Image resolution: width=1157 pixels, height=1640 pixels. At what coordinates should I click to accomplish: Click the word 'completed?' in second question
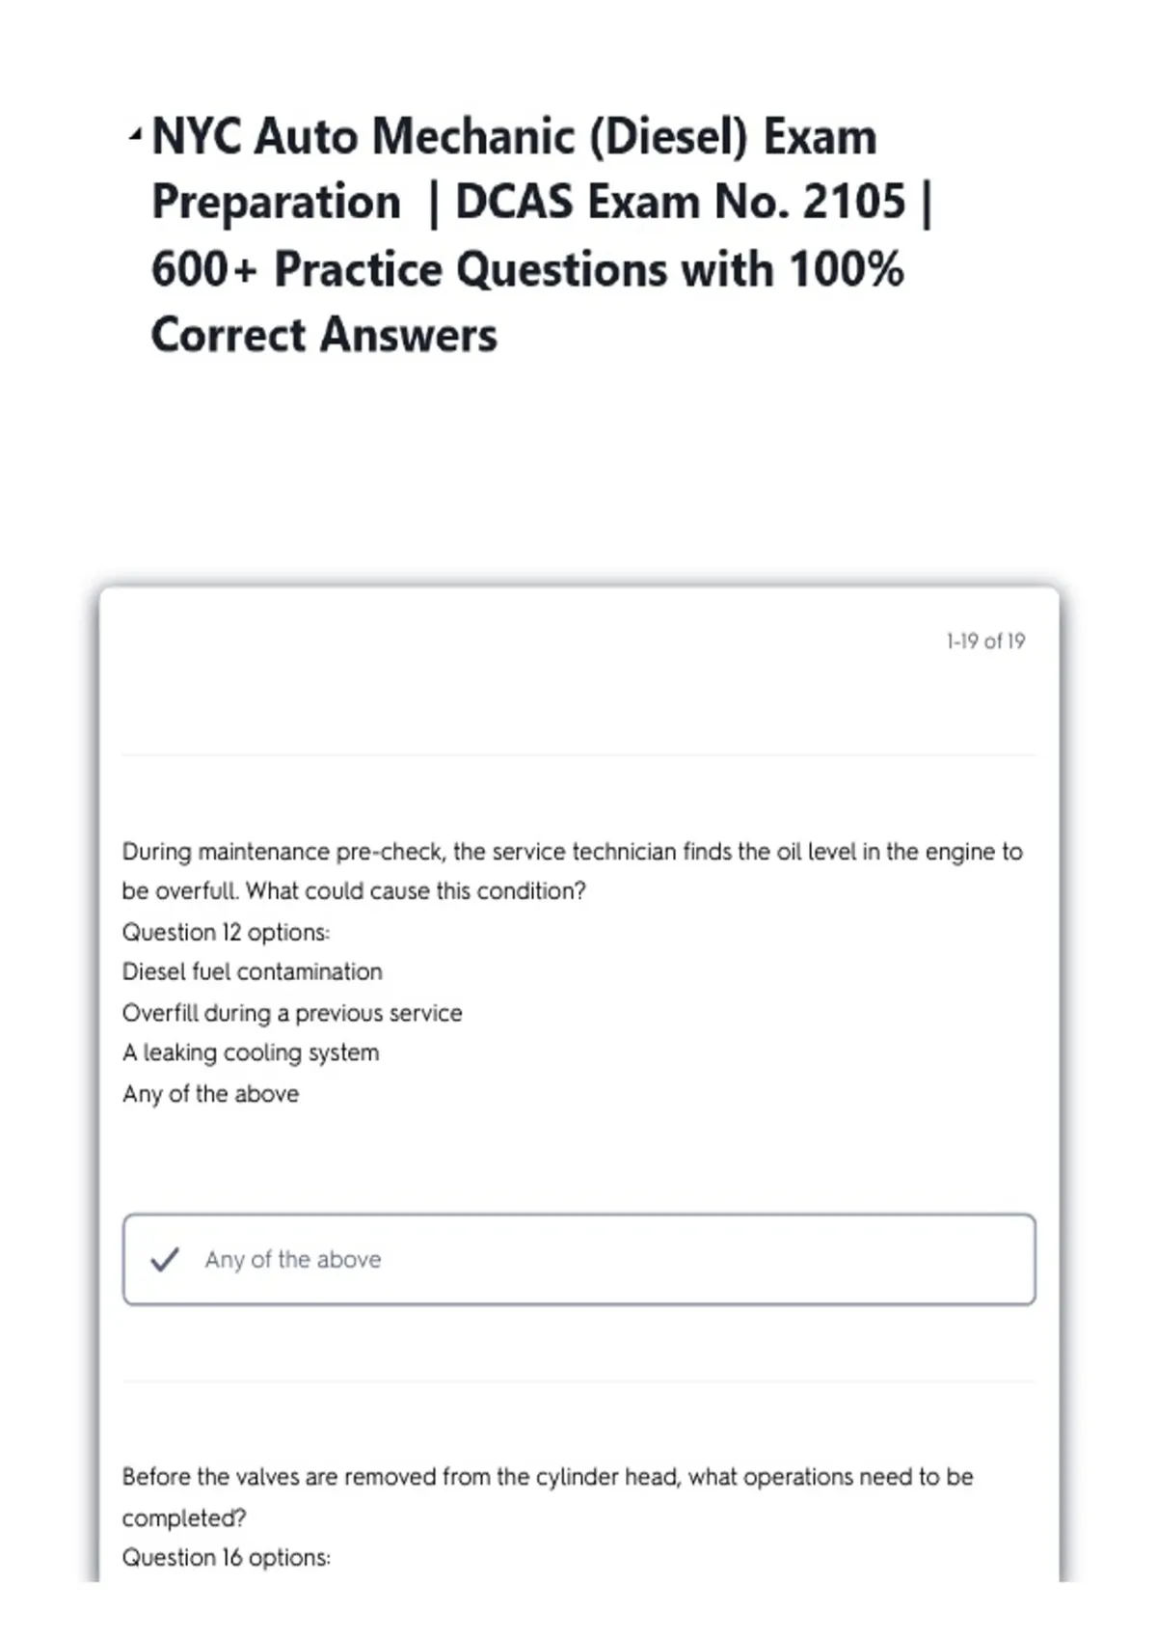coord(184,1517)
